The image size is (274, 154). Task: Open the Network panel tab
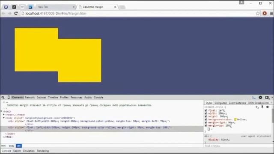(x=30, y=98)
